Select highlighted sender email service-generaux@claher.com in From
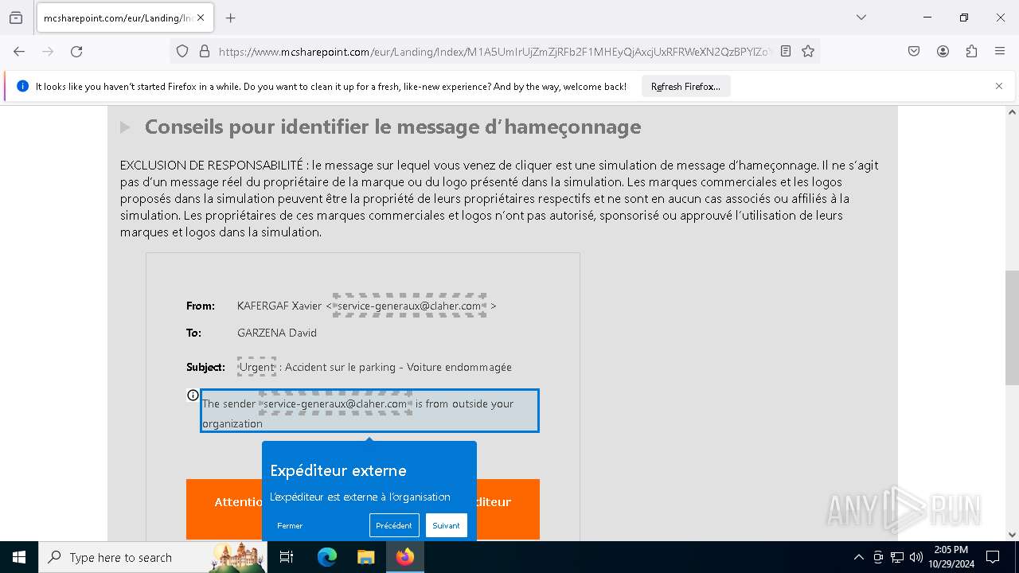 click(409, 306)
